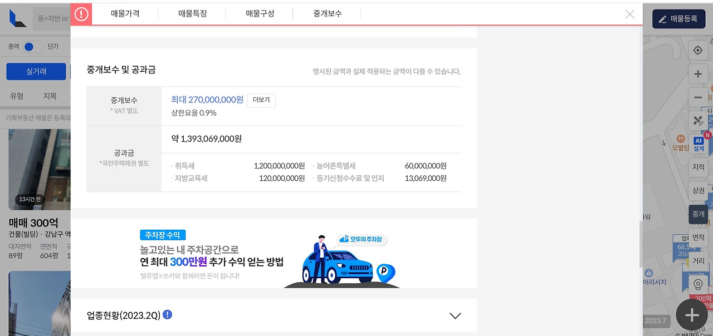Expand the 업종현황(2023.2Q) section chevron

tap(455, 315)
